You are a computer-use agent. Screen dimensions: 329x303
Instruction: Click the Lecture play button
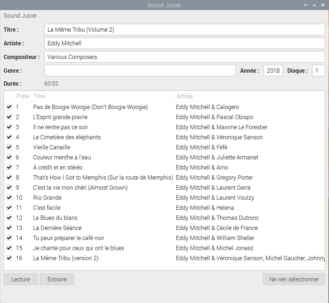click(20, 279)
